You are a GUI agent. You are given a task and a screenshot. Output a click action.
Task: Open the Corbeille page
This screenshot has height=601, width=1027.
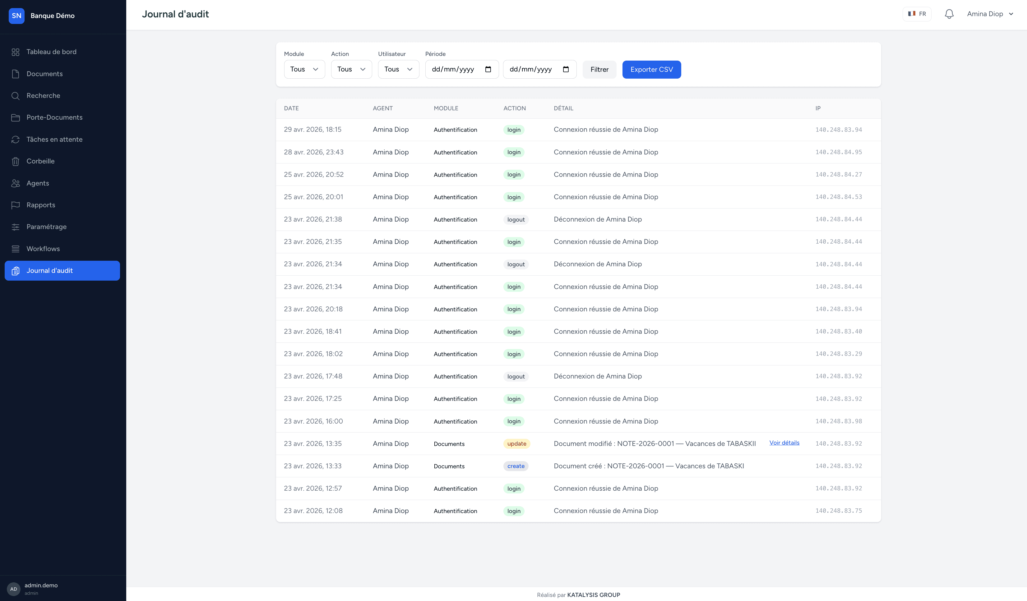coord(62,161)
